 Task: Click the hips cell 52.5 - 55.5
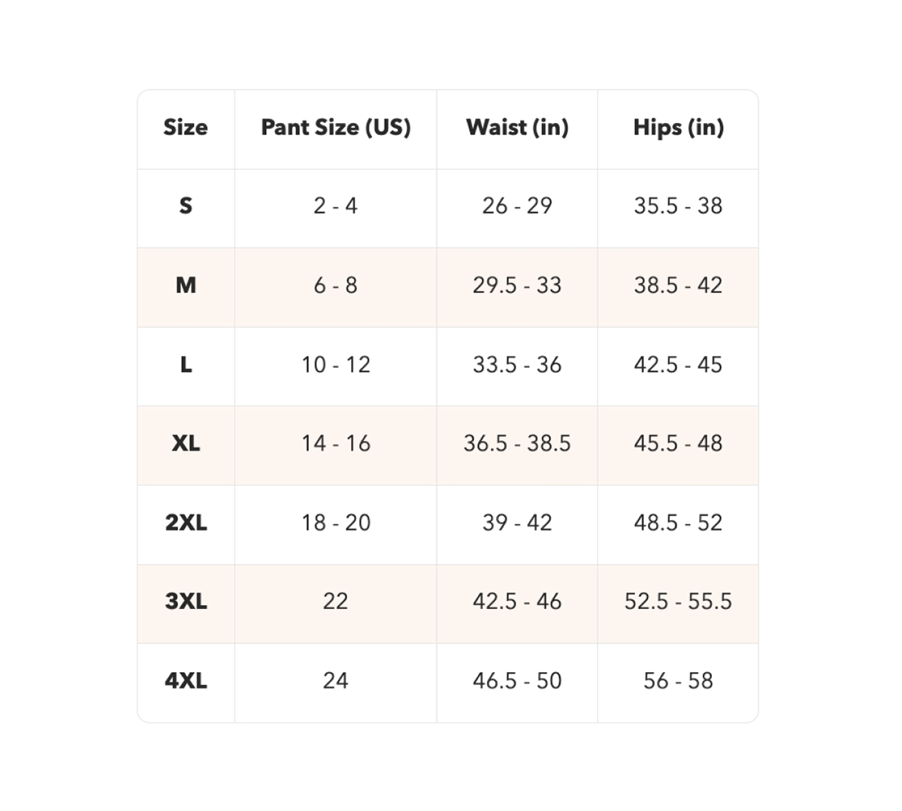click(x=678, y=601)
